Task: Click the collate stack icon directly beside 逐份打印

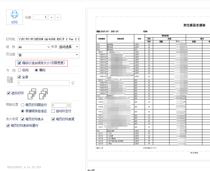Action: click(32, 94)
